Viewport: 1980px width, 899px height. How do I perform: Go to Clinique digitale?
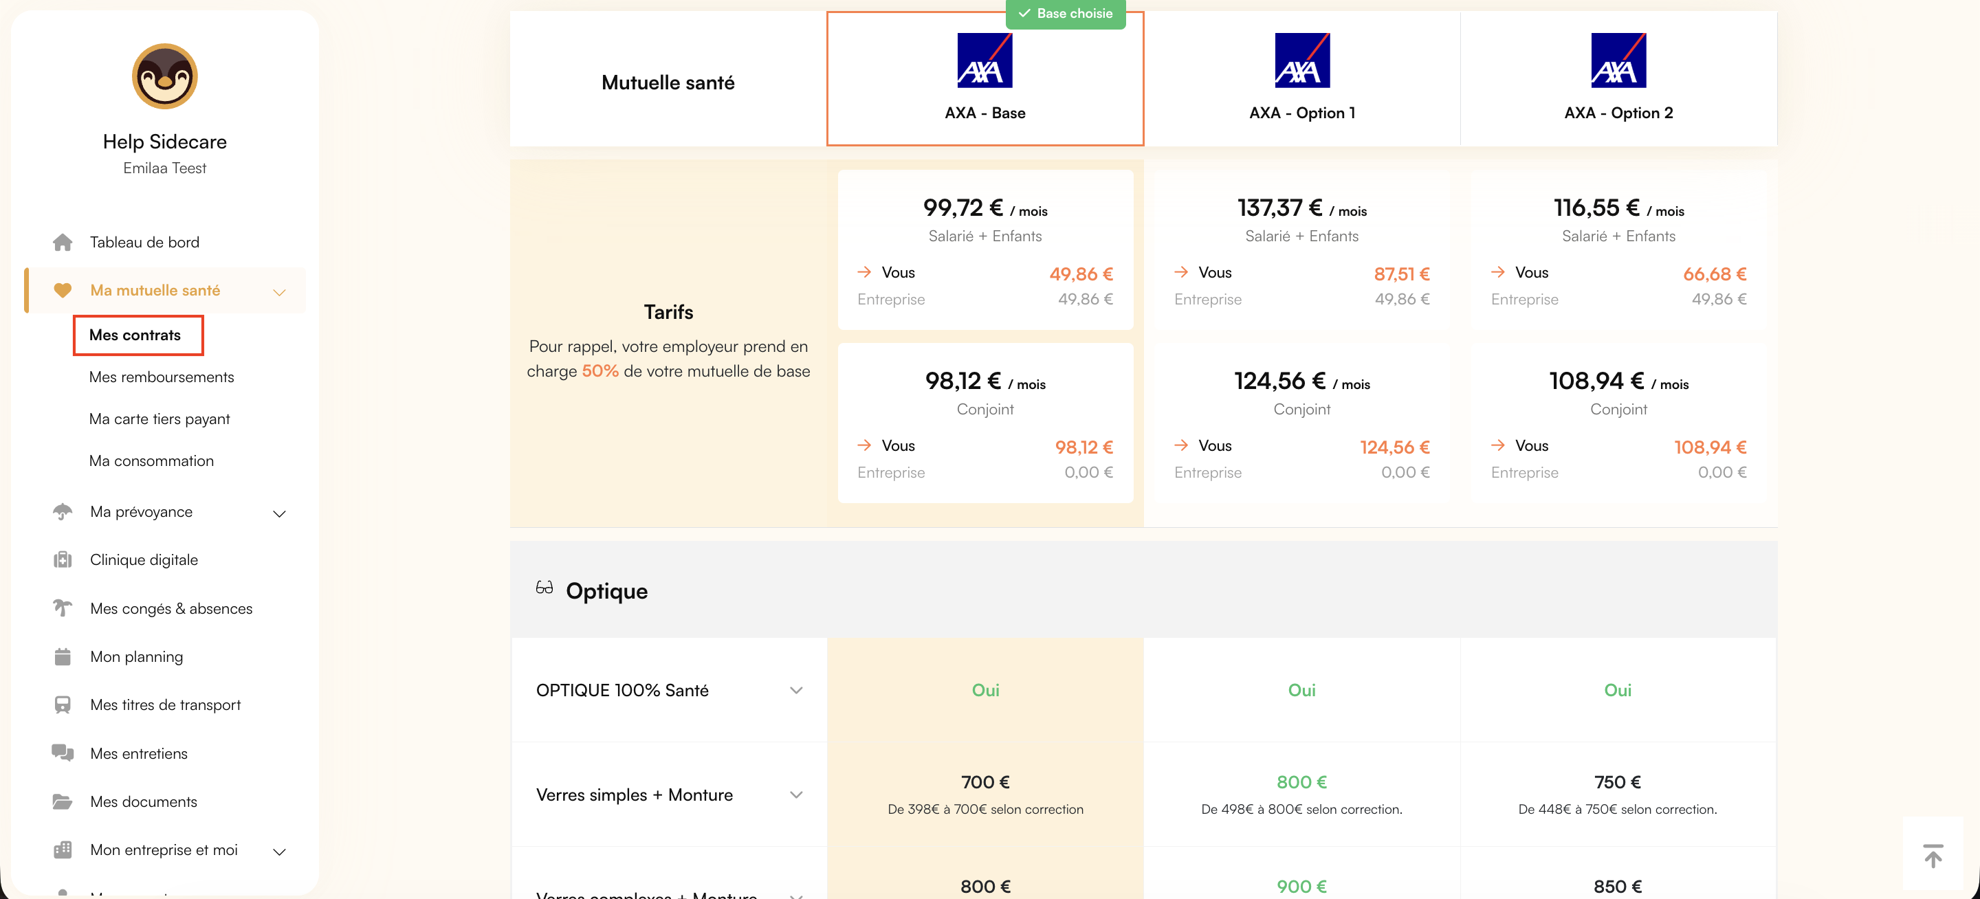[x=144, y=560]
